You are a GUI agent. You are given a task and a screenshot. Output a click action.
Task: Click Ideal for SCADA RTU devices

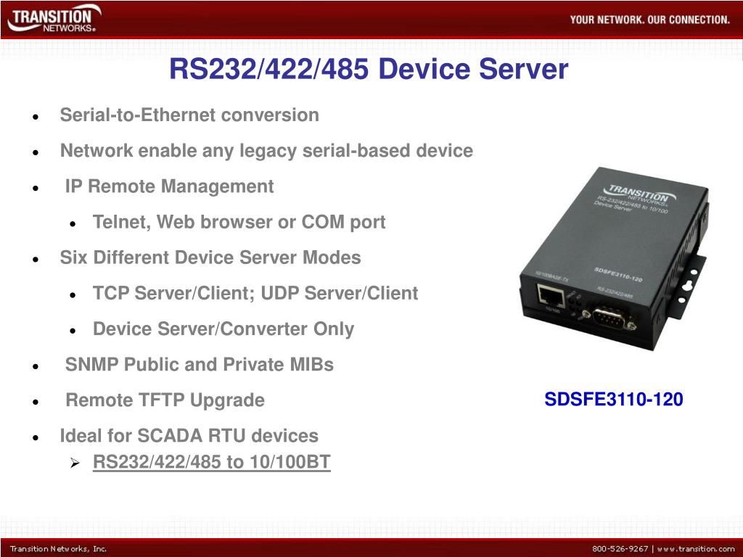tap(189, 436)
